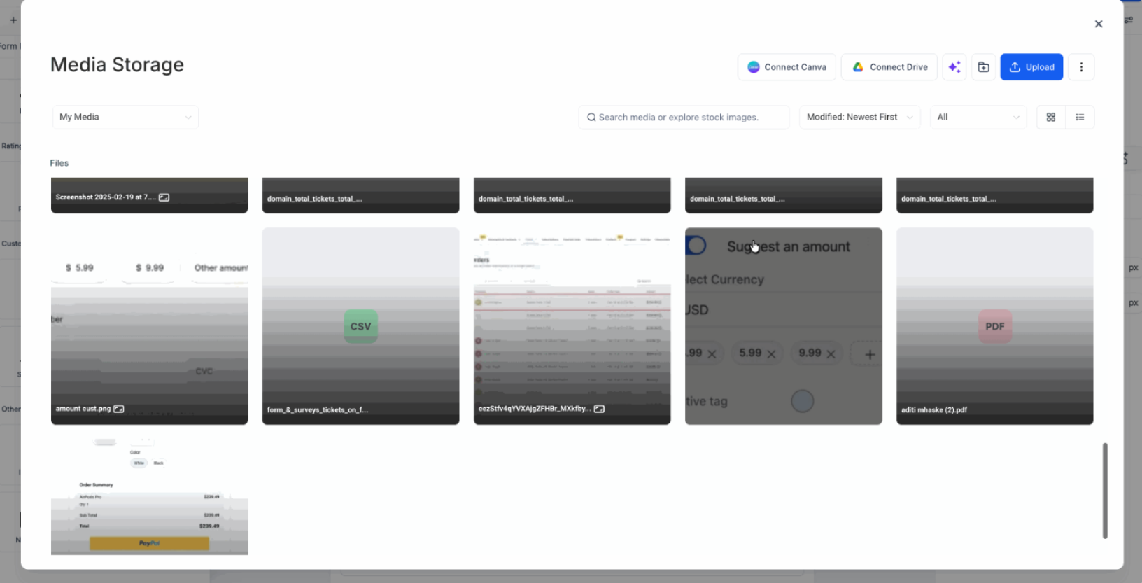Switch to grid view layout
This screenshot has width=1142, height=583.
click(x=1051, y=118)
